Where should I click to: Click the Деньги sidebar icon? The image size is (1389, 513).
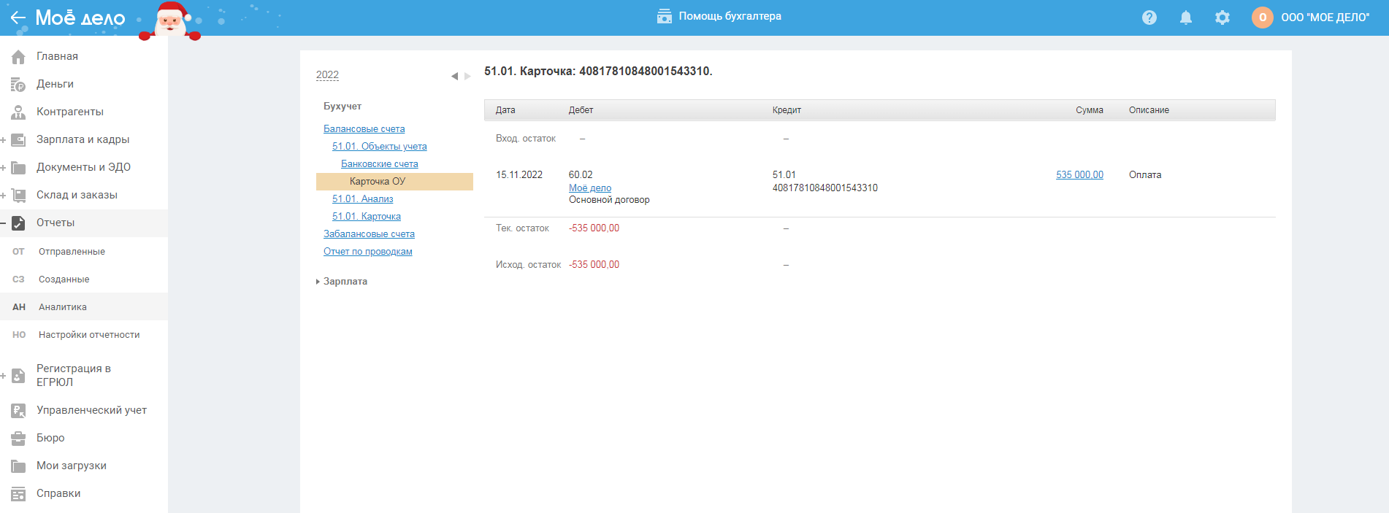[18, 85]
